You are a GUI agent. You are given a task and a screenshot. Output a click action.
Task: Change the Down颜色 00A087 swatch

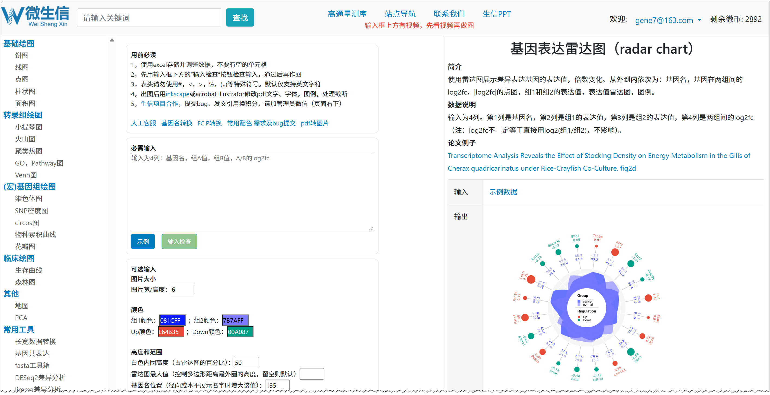point(240,332)
